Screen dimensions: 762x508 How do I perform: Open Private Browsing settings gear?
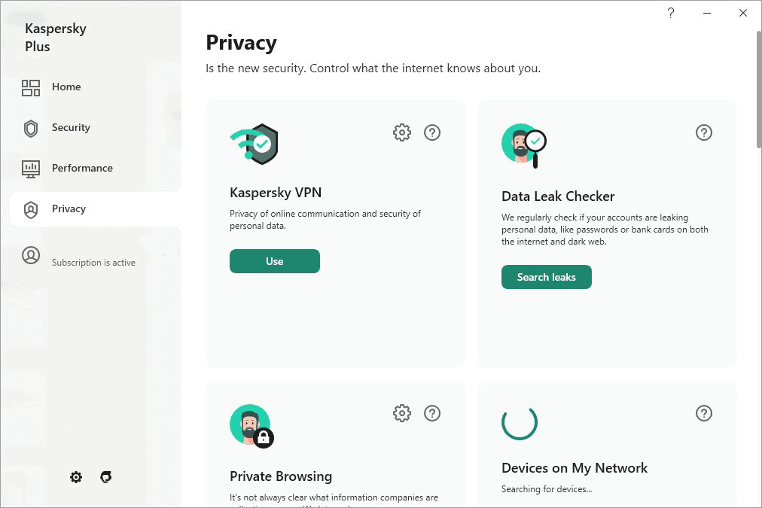402,412
